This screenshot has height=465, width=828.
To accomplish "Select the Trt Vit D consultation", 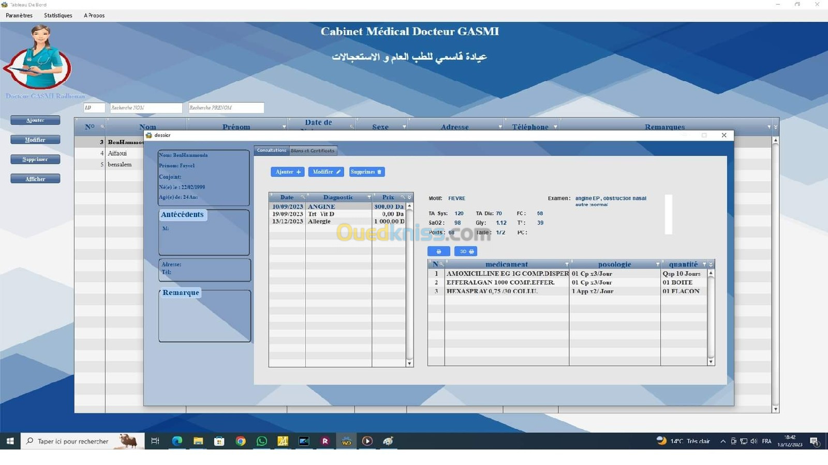I will 337,214.
